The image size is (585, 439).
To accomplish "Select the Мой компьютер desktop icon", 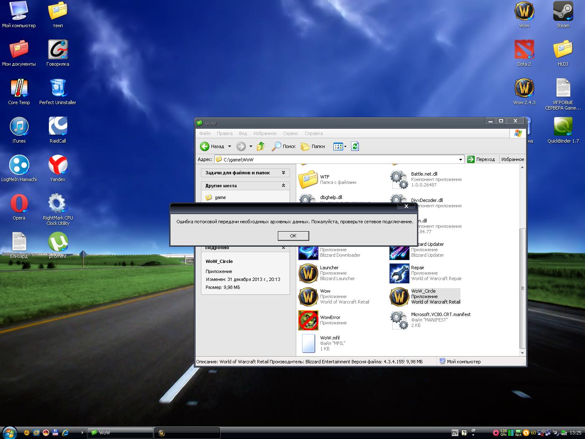I will click(x=19, y=15).
